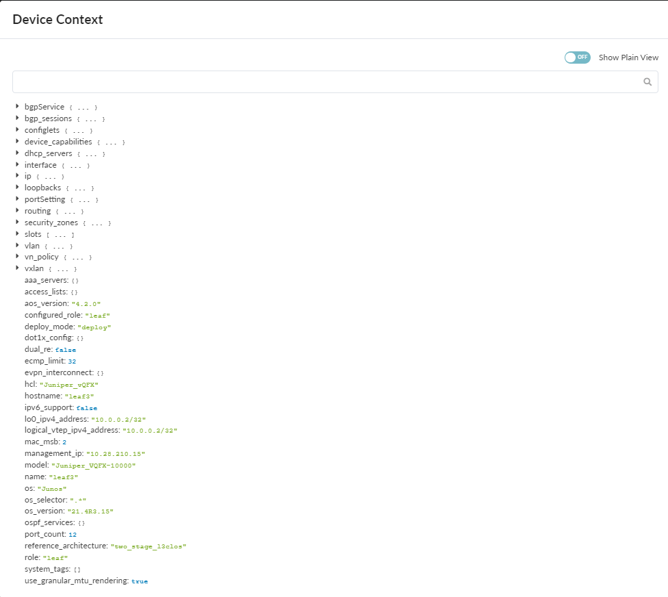Expand the slots array node
The width and height of the screenshot is (668, 597).
tap(18, 234)
